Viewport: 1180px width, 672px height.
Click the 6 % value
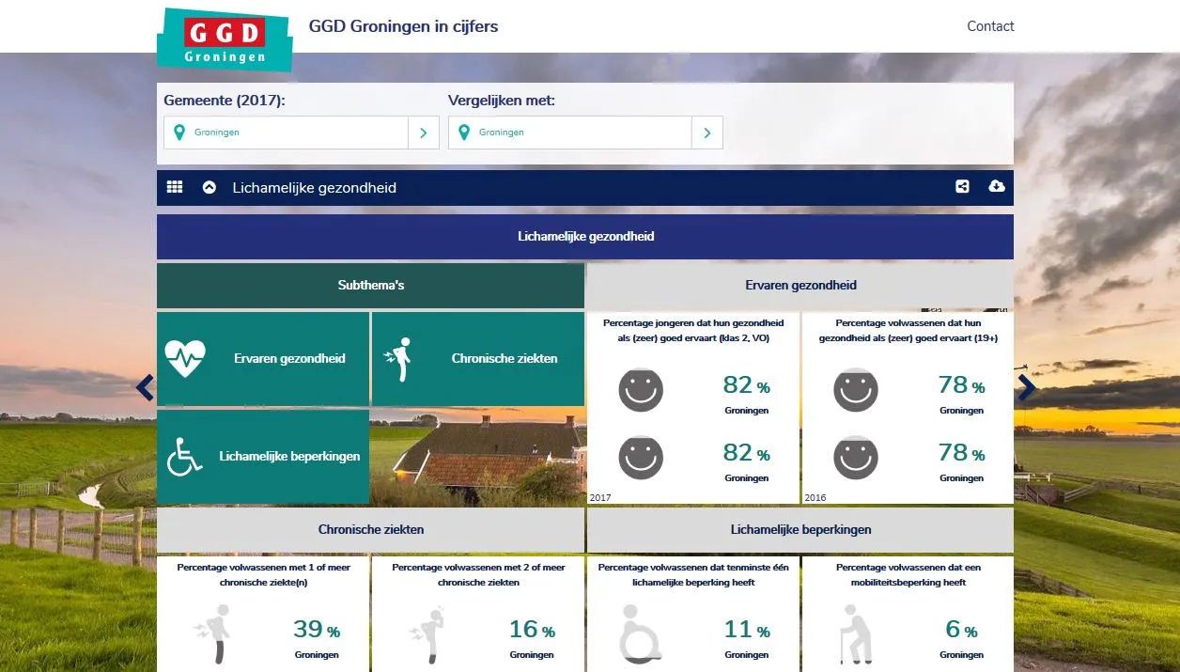961,630
